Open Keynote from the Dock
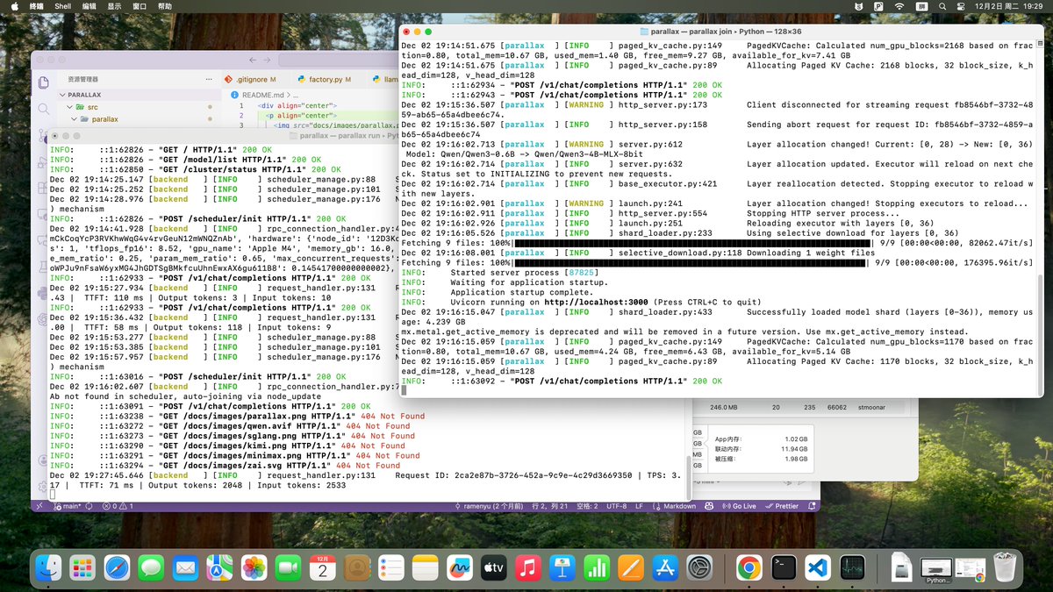The width and height of the screenshot is (1053, 592). pos(562,567)
